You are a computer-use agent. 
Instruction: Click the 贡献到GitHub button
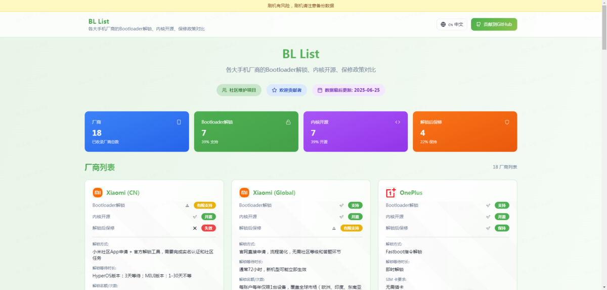(494, 24)
